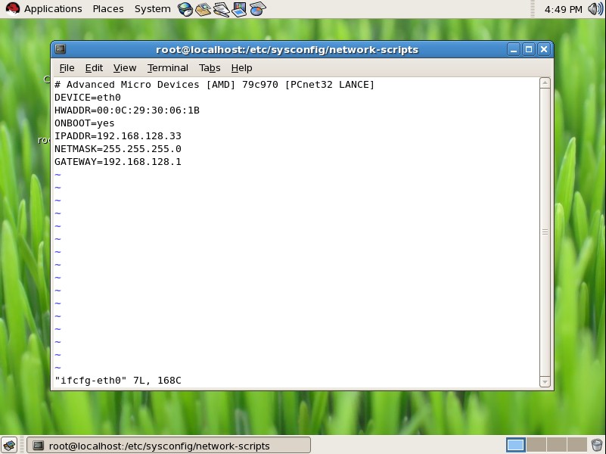
Task: Open the Places menu
Action: [107, 8]
